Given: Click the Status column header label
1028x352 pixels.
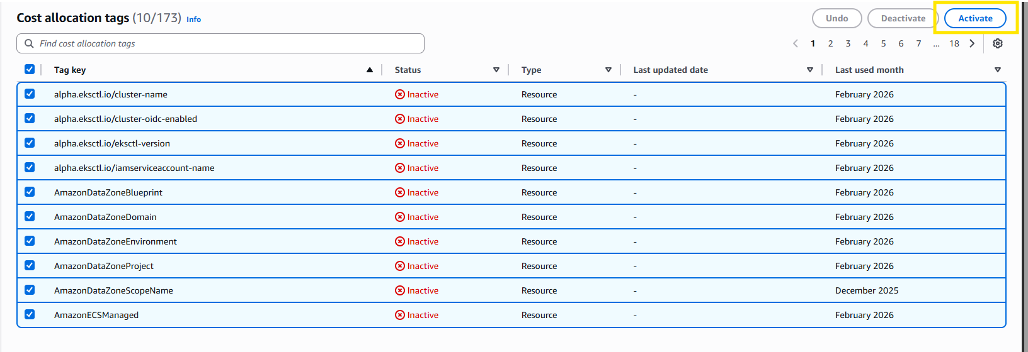Looking at the screenshot, I should pyautogui.click(x=408, y=70).
